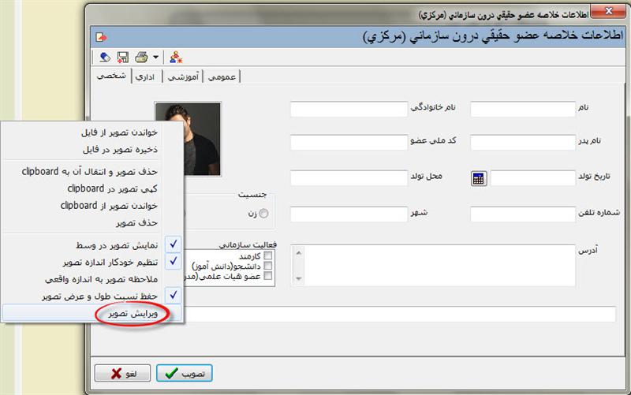
Task: Open the birth date calendar picker
Action: pos(478,178)
